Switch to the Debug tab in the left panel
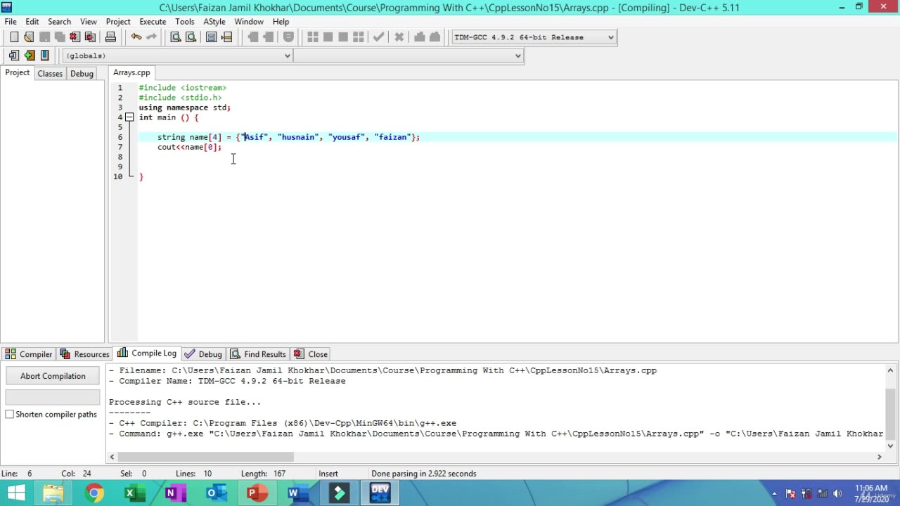Viewport: 900px width, 506px height. 82,74
